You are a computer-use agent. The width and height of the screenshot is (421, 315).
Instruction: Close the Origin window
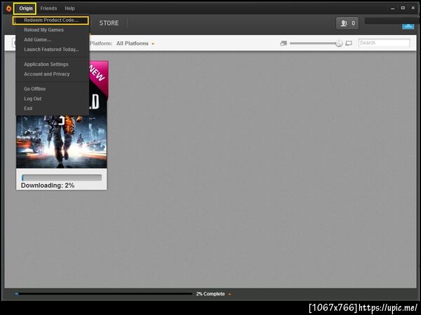pyautogui.click(x=413, y=8)
